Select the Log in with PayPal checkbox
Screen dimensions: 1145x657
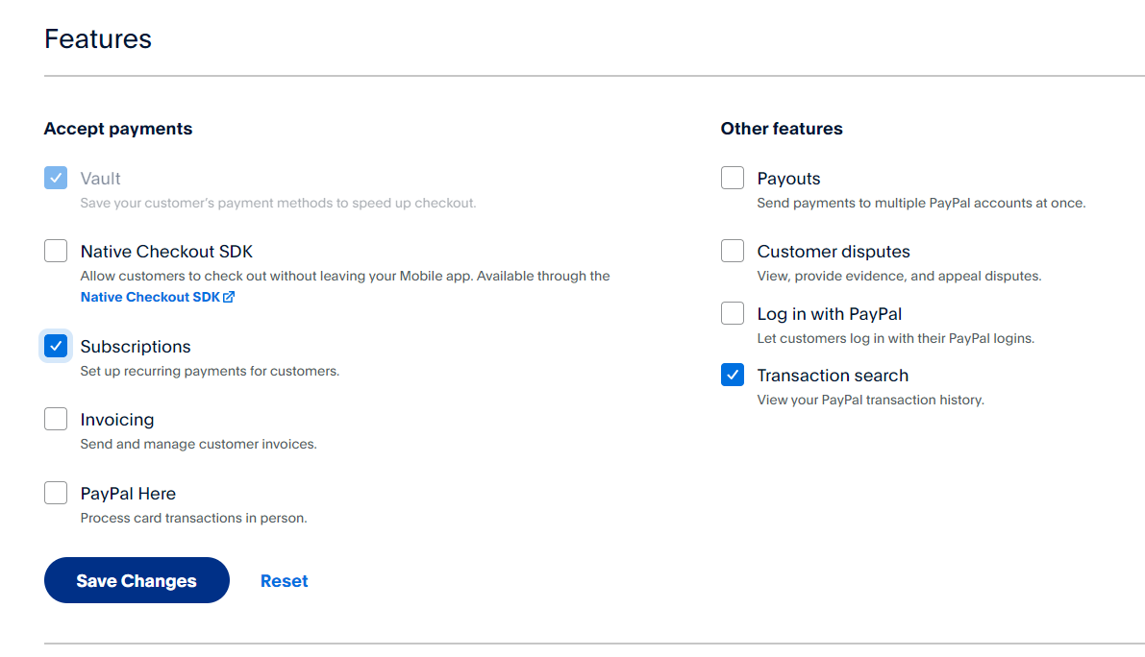click(x=733, y=313)
